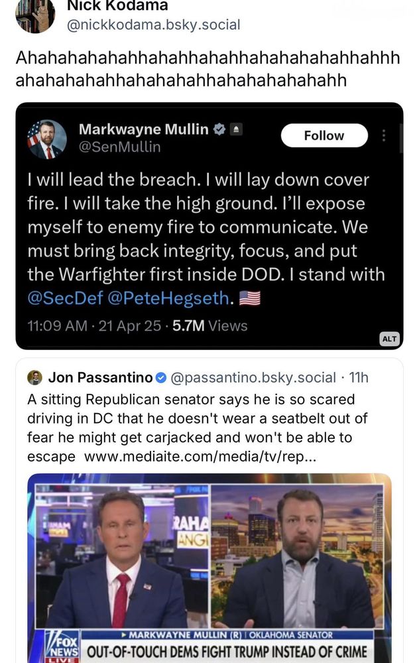Click the @SecDef mention
Screen dimensions: 419x663
(65, 298)
